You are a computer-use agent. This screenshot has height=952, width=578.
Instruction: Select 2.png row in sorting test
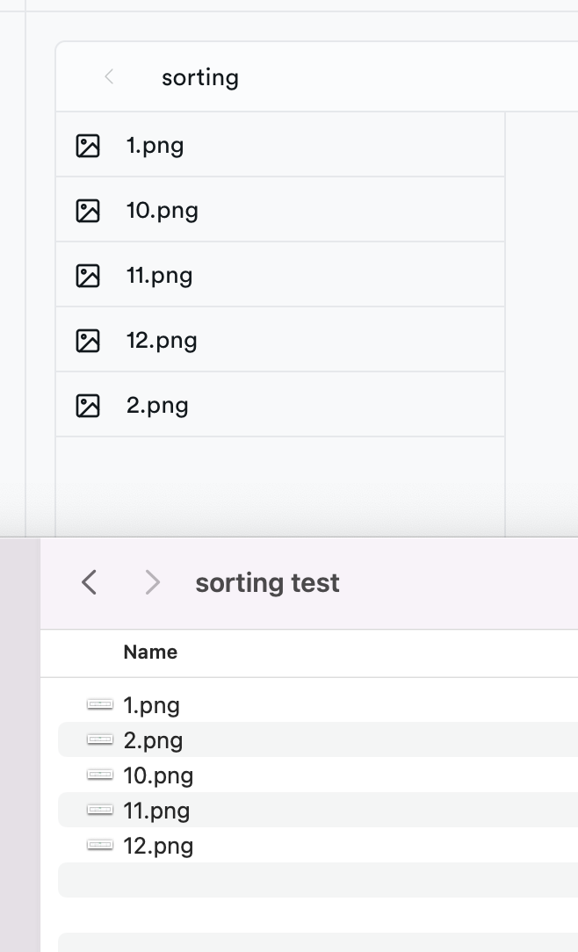(264, 739)
